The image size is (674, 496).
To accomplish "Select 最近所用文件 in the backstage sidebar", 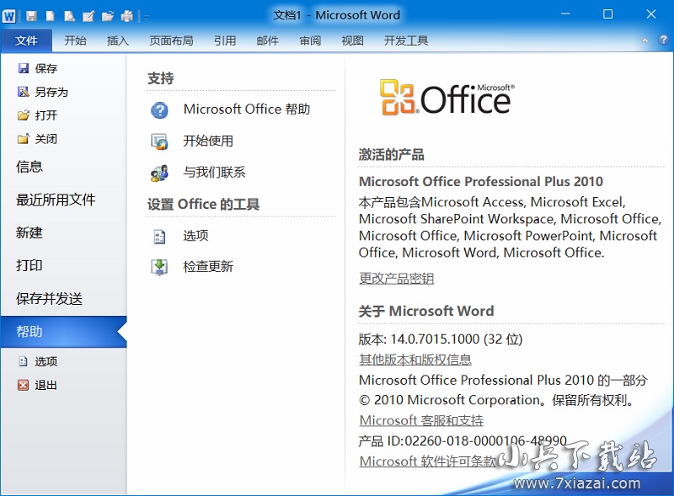I will pyautogui.click(x=56, y=200).
